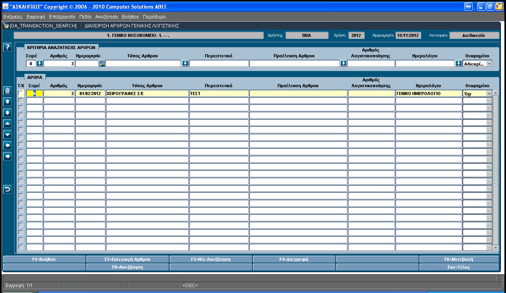
Task: Select ΤΕΣΤ cell in Παραστατικό column
Action: click(x=219, y=93)
